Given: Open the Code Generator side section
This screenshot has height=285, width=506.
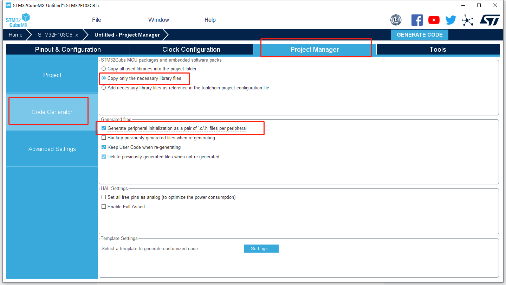Looking at the screenshot, I should click(52, 112).
